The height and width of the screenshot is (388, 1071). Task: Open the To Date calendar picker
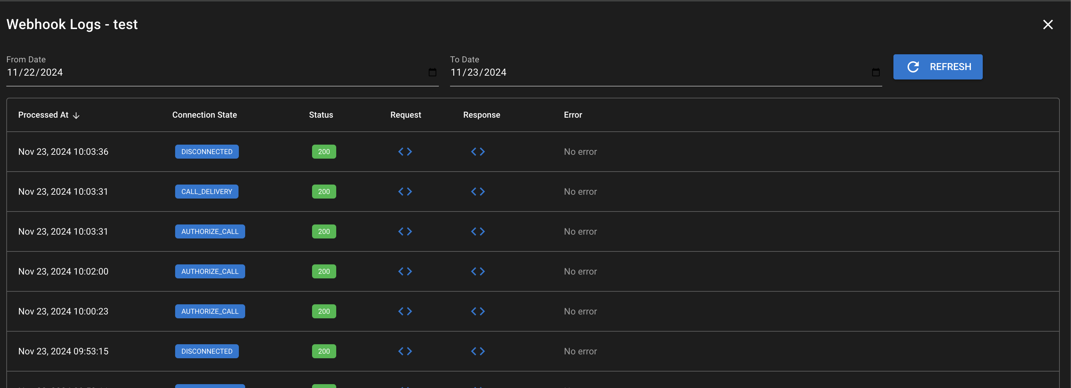[876, 72]
